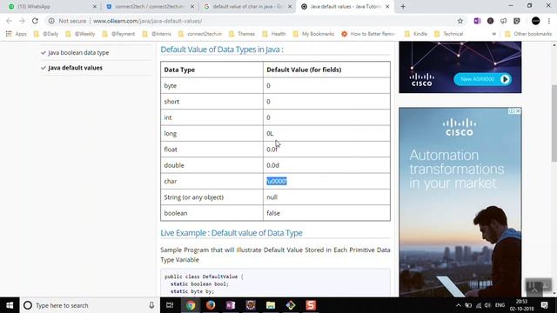Open the Themes bookmark folder

click(x=242, y=34)
